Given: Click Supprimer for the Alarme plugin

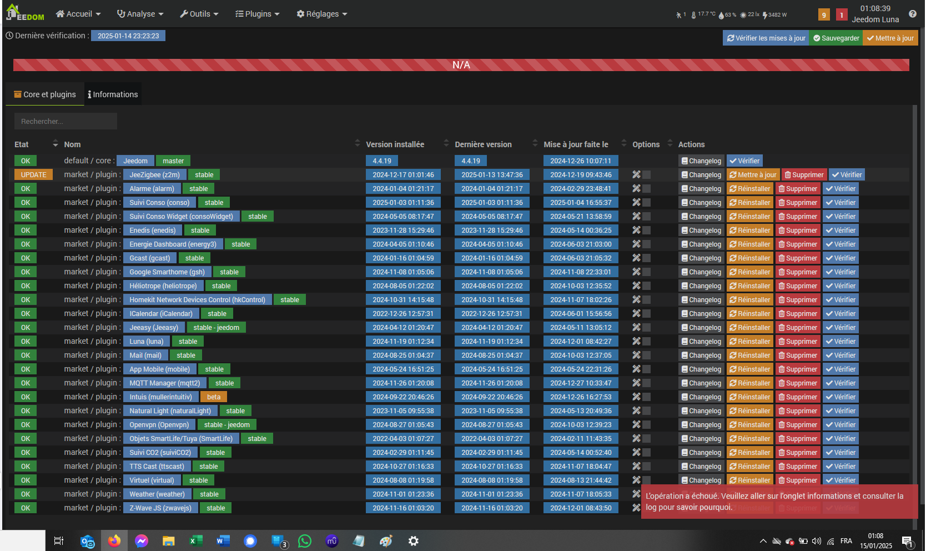Looking at the screenshot, I should [798, 188].
